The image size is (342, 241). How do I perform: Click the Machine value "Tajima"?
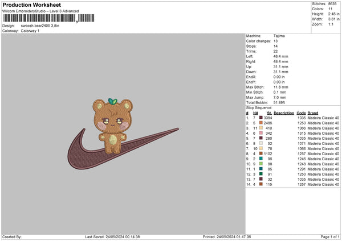click(x=279, y=36)
